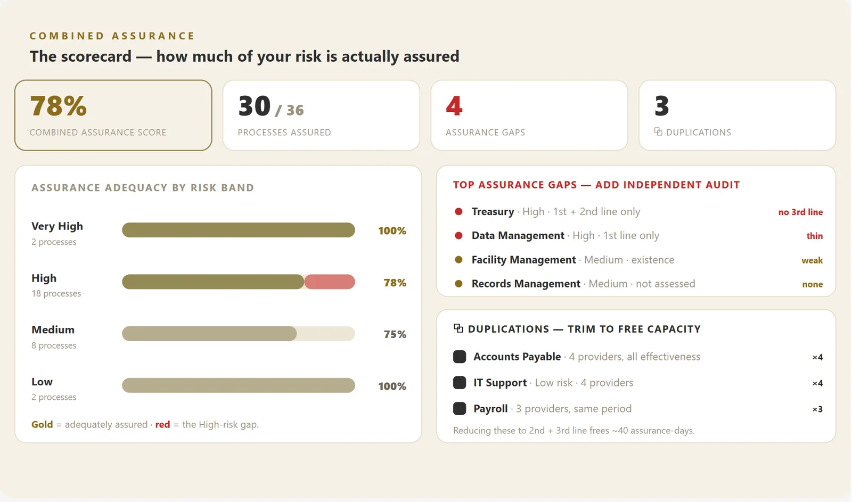Click the Low risk band progress bar

point(239,385)
